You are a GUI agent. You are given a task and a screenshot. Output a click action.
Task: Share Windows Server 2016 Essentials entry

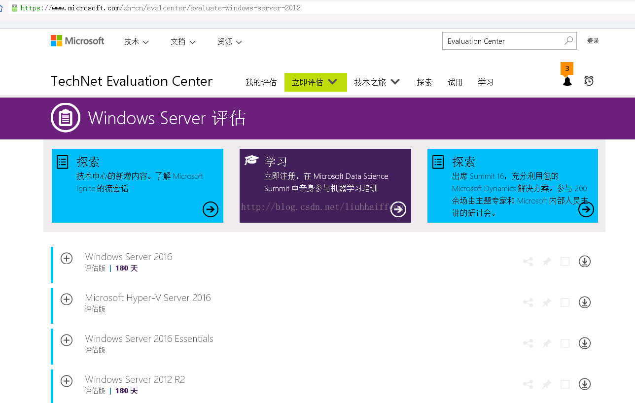click(528, 343)
